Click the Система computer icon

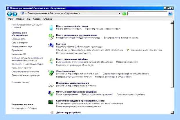coord(51,45)
